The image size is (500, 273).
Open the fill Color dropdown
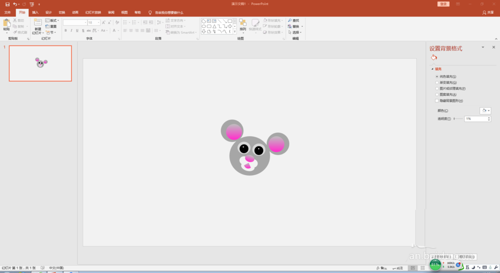coord(485,110)
